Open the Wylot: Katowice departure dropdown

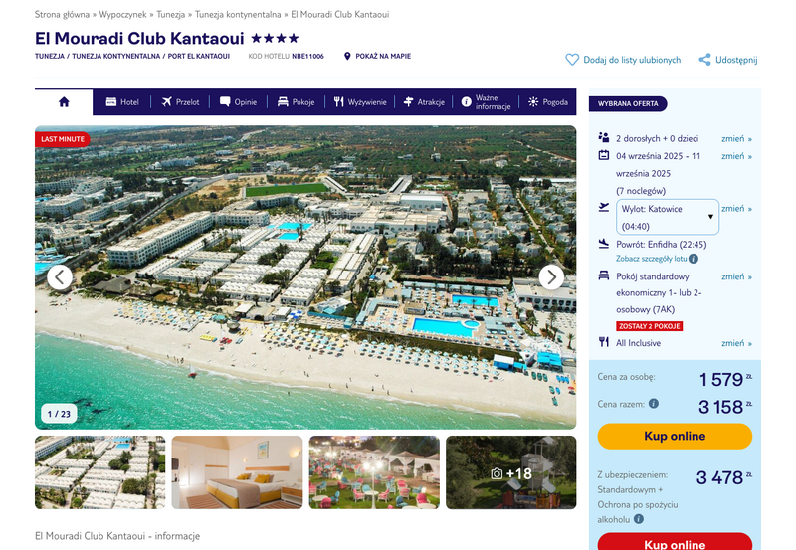(668, 217)
